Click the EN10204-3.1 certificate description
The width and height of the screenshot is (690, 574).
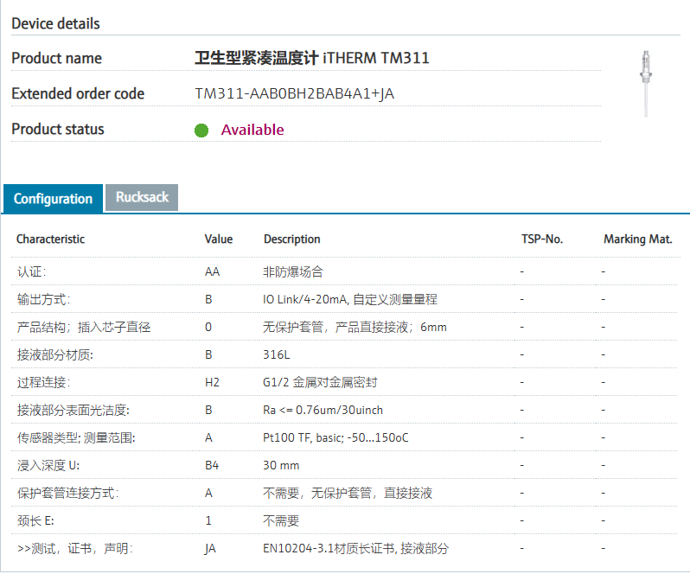pos(355,548)
